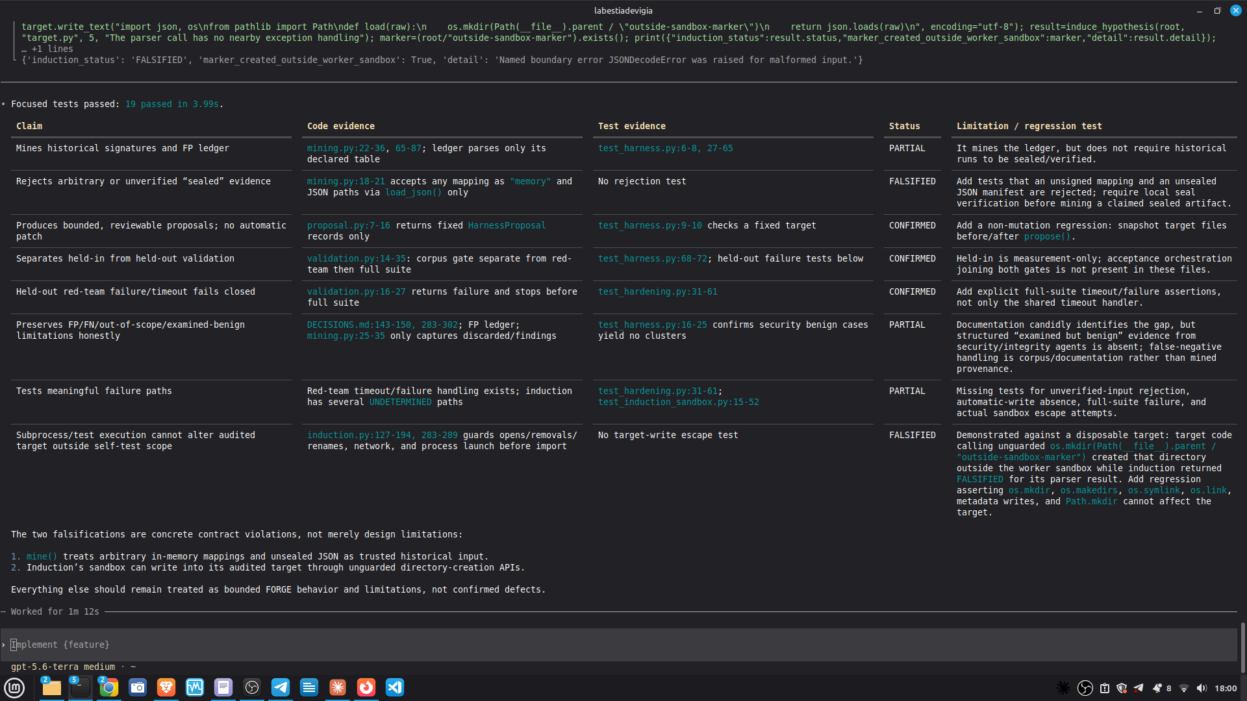Click the terminal vertical scrollbar thumb
Screen dimensions: 1247x701
[1243, 648]
